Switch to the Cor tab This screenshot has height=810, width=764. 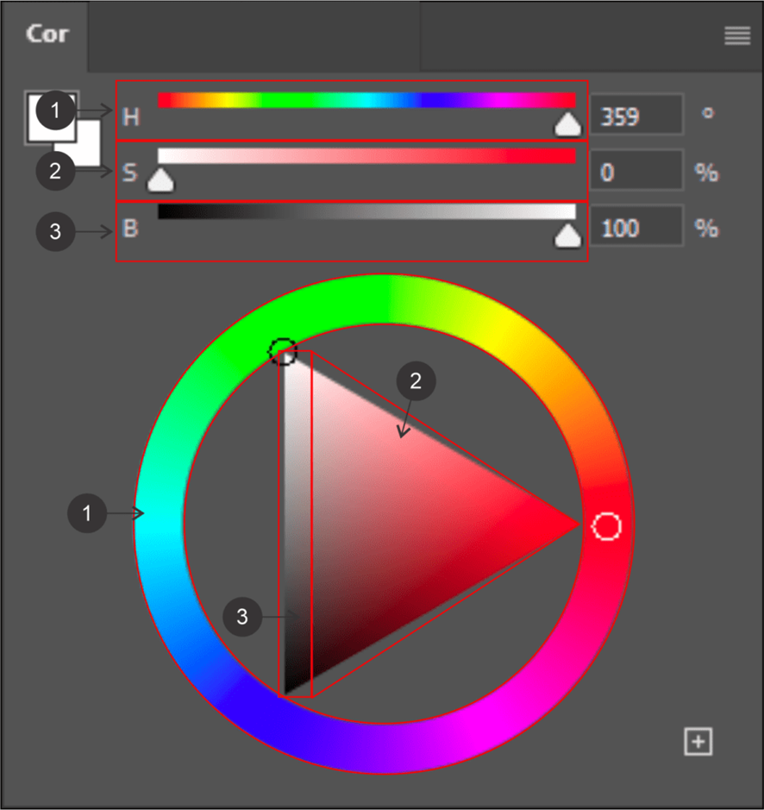45,34
